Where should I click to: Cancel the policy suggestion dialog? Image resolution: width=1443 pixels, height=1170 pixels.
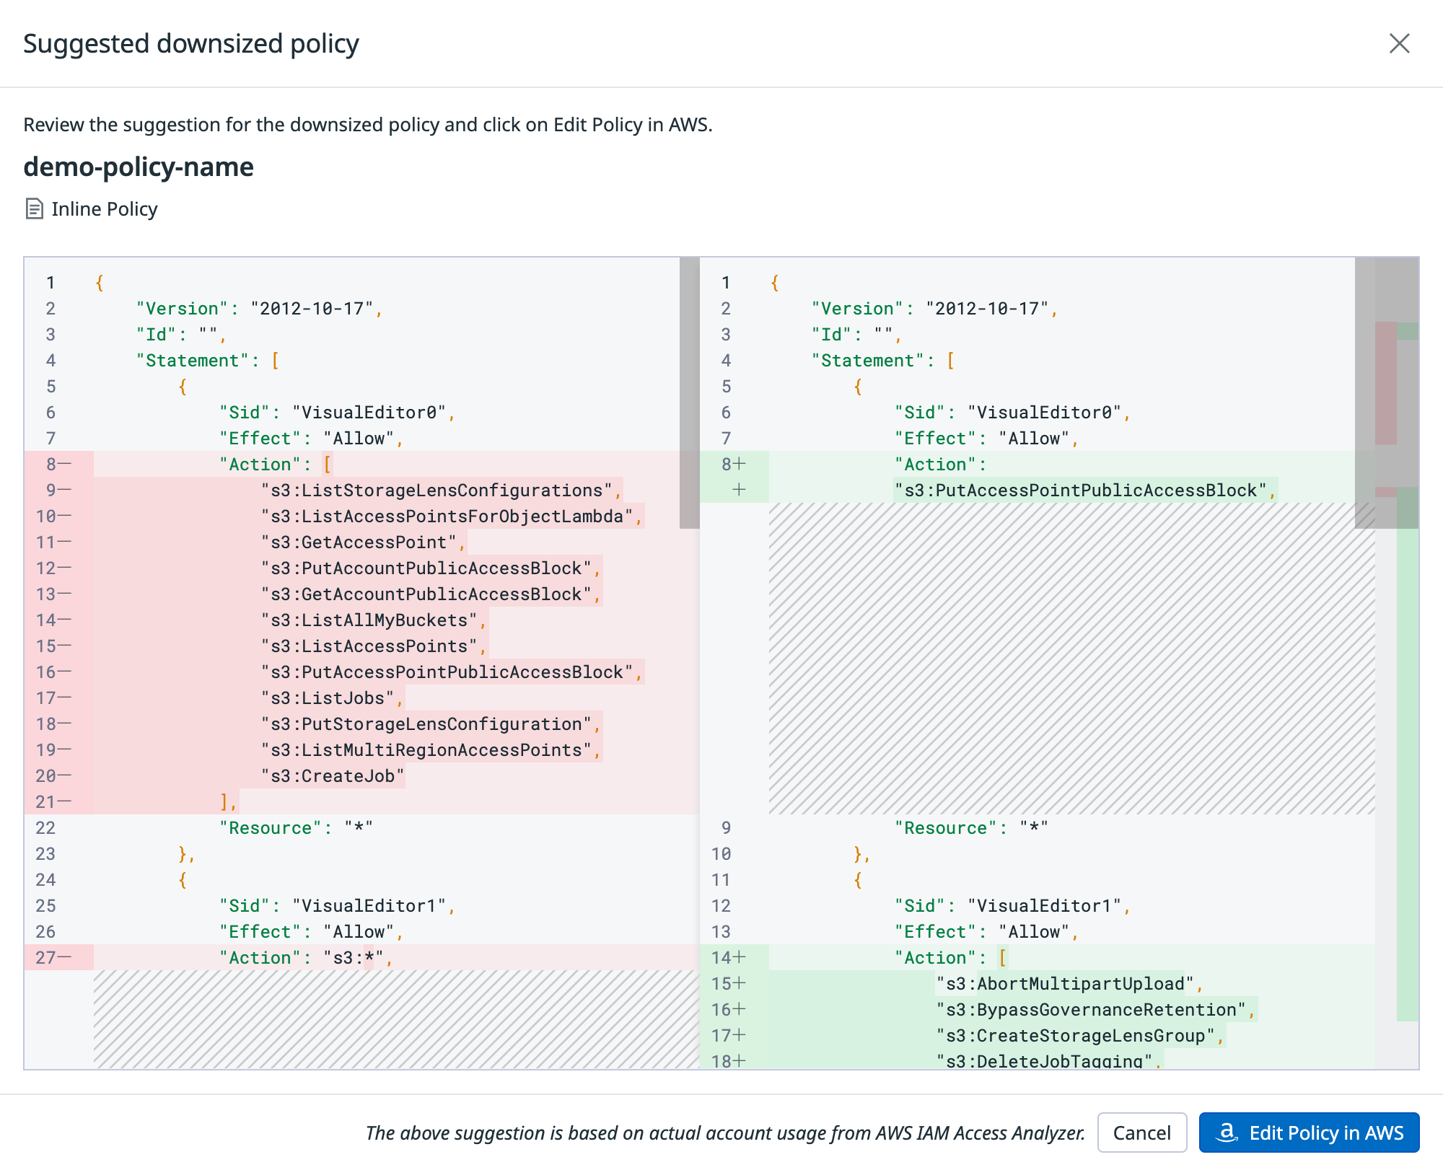(x=1141, y=1132)
